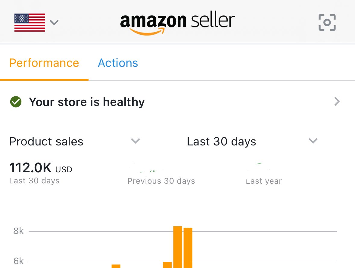
Task: Tap the US flag marketplace icon
Action: click(30, 23)
